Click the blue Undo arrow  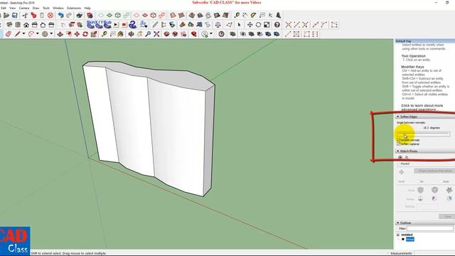(60, 16)
